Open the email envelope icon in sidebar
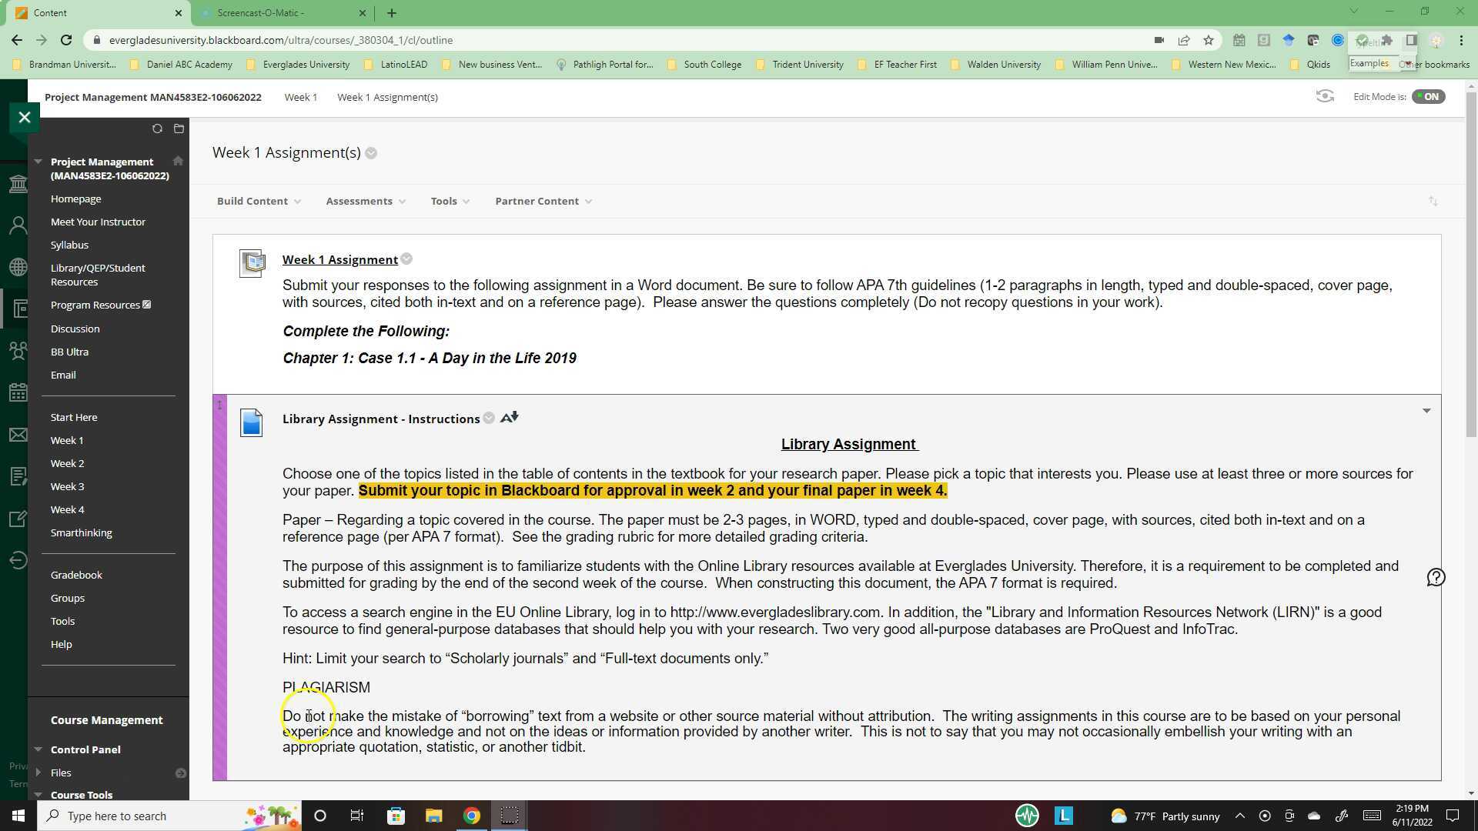1478x831 pixels. point(18,435)
